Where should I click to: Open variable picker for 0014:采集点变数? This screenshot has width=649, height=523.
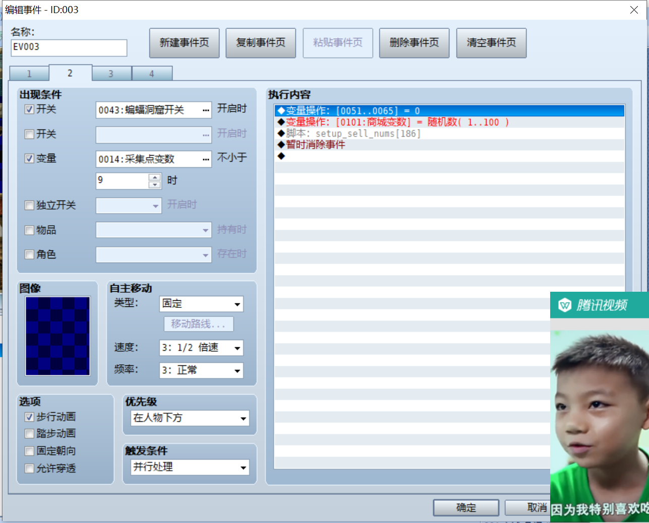click(206, 159)
